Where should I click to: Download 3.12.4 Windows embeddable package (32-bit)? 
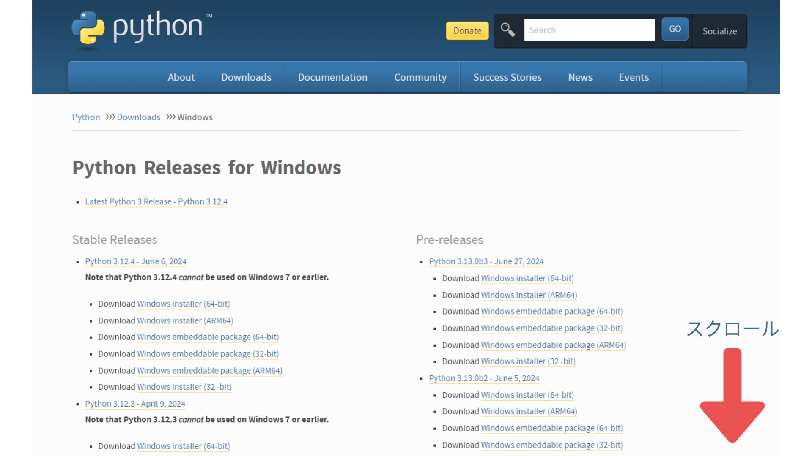(208, 354)
